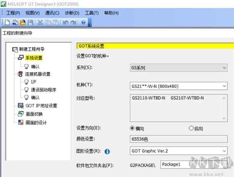This screenshot has height=177, width=234.
Task: Click the Cut scissors icon
Action: pyautogui.click(x=40, y=22)
